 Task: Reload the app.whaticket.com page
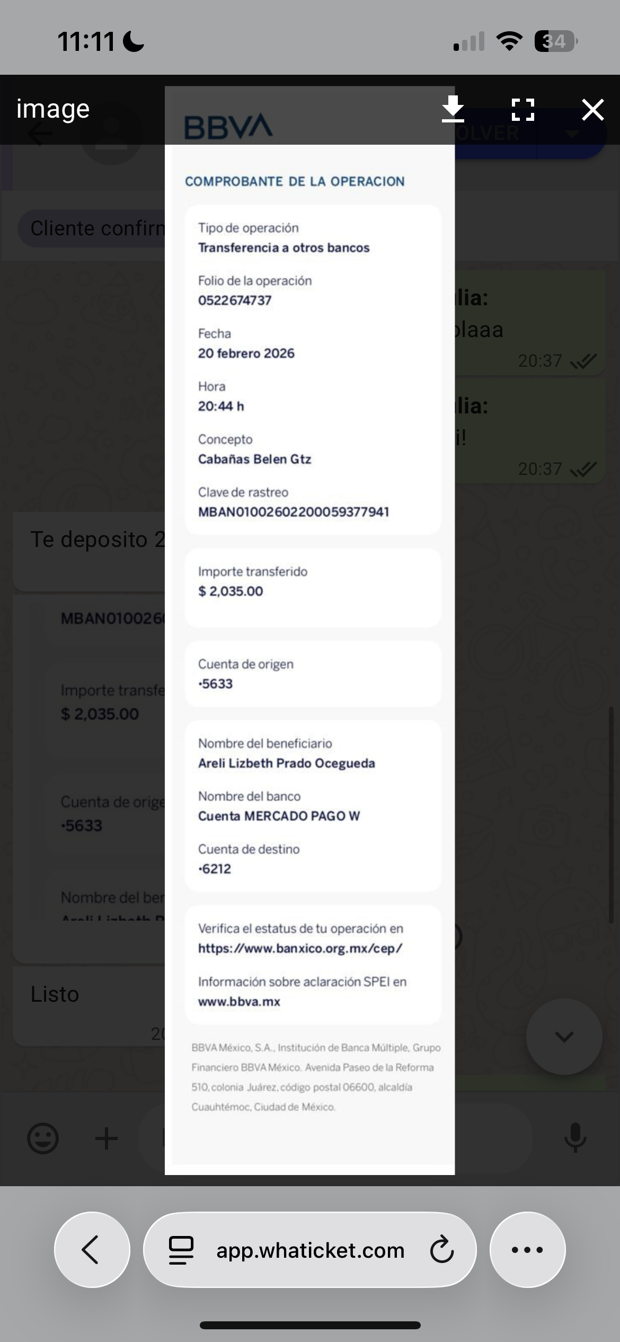[441, 1250]
